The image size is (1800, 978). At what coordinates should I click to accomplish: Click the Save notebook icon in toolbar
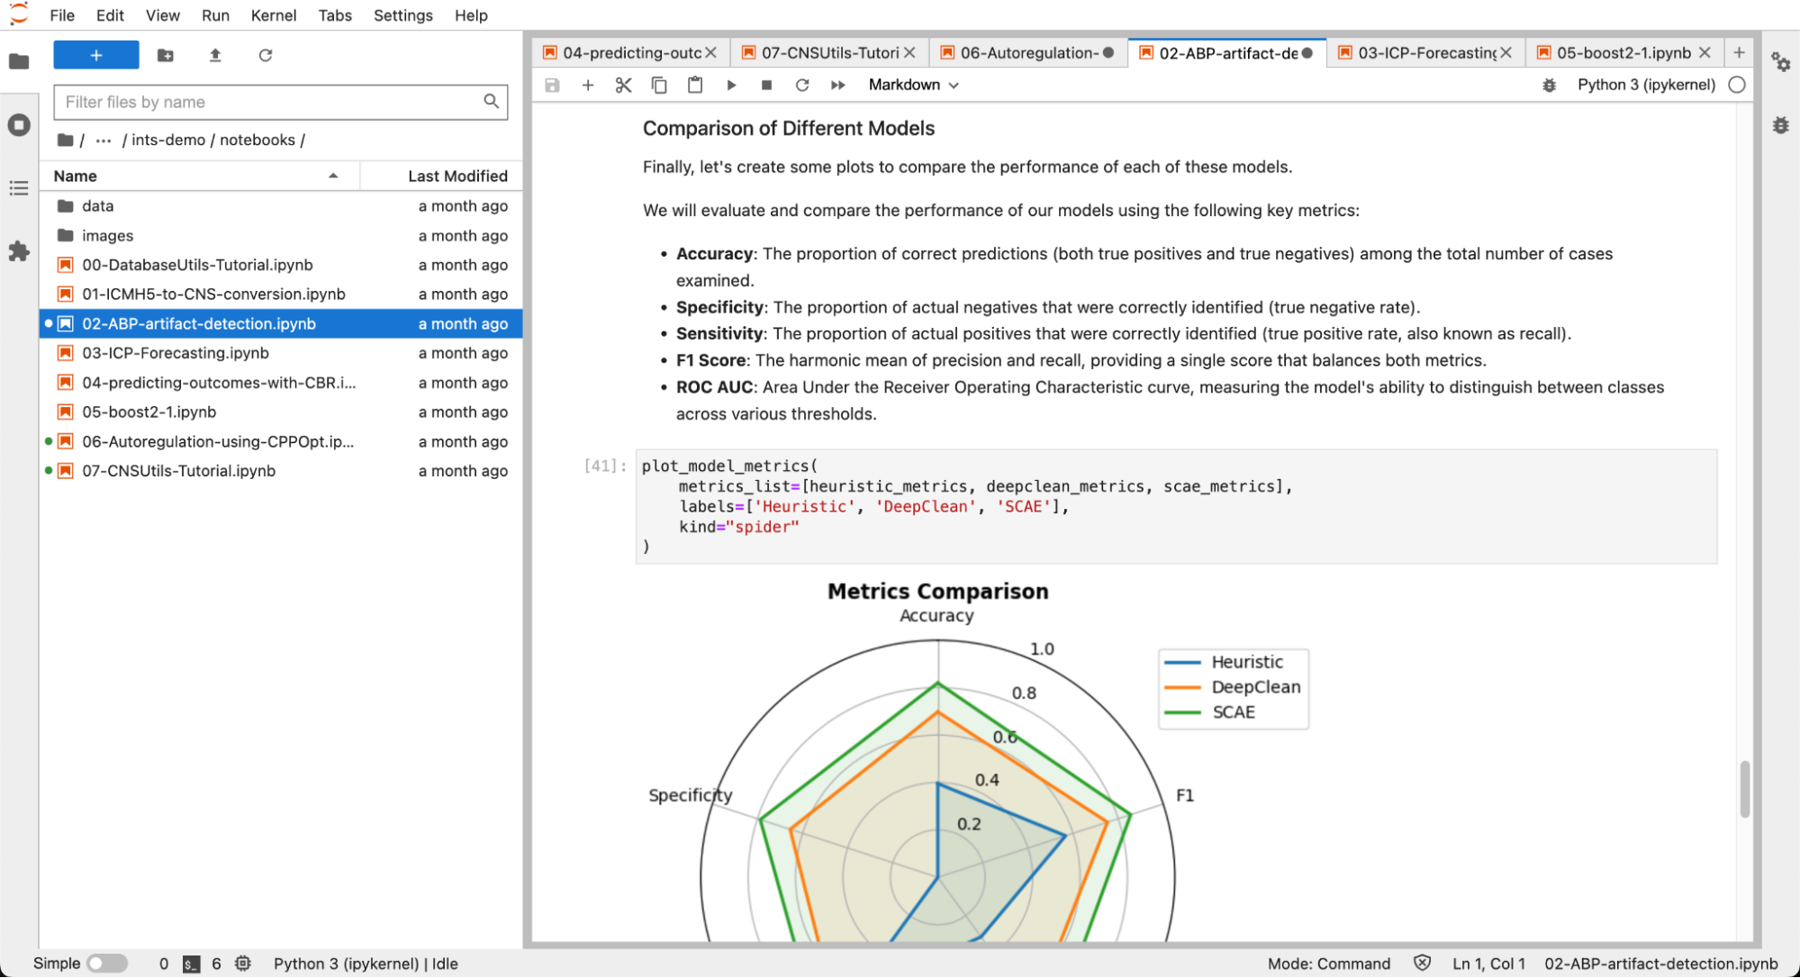coord(552,85)
